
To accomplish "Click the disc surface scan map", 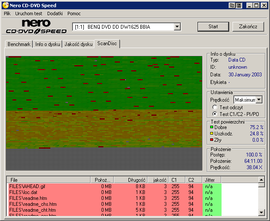I will [104, 113].
